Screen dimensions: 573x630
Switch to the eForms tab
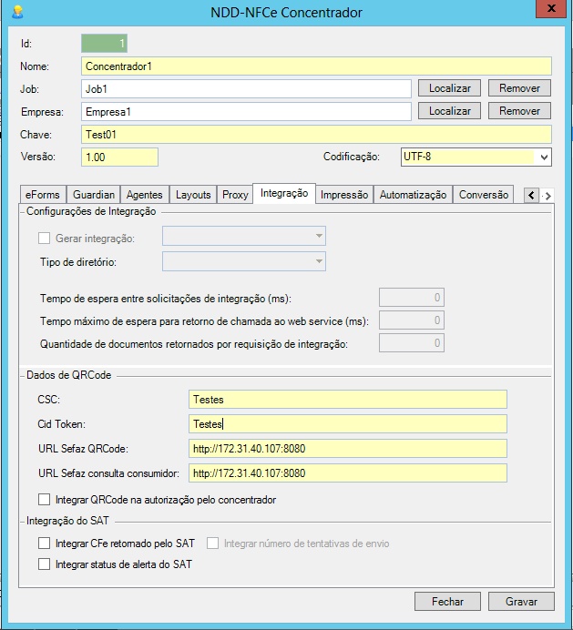tap(43, 195)
